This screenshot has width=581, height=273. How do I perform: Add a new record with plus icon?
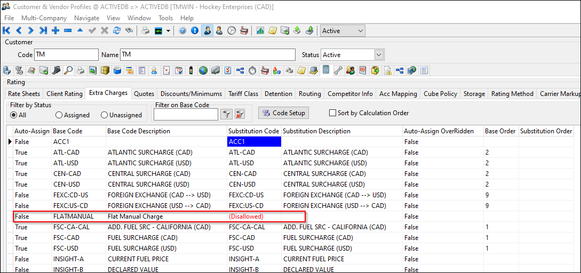pyautogui.click(x=55, y=31)
